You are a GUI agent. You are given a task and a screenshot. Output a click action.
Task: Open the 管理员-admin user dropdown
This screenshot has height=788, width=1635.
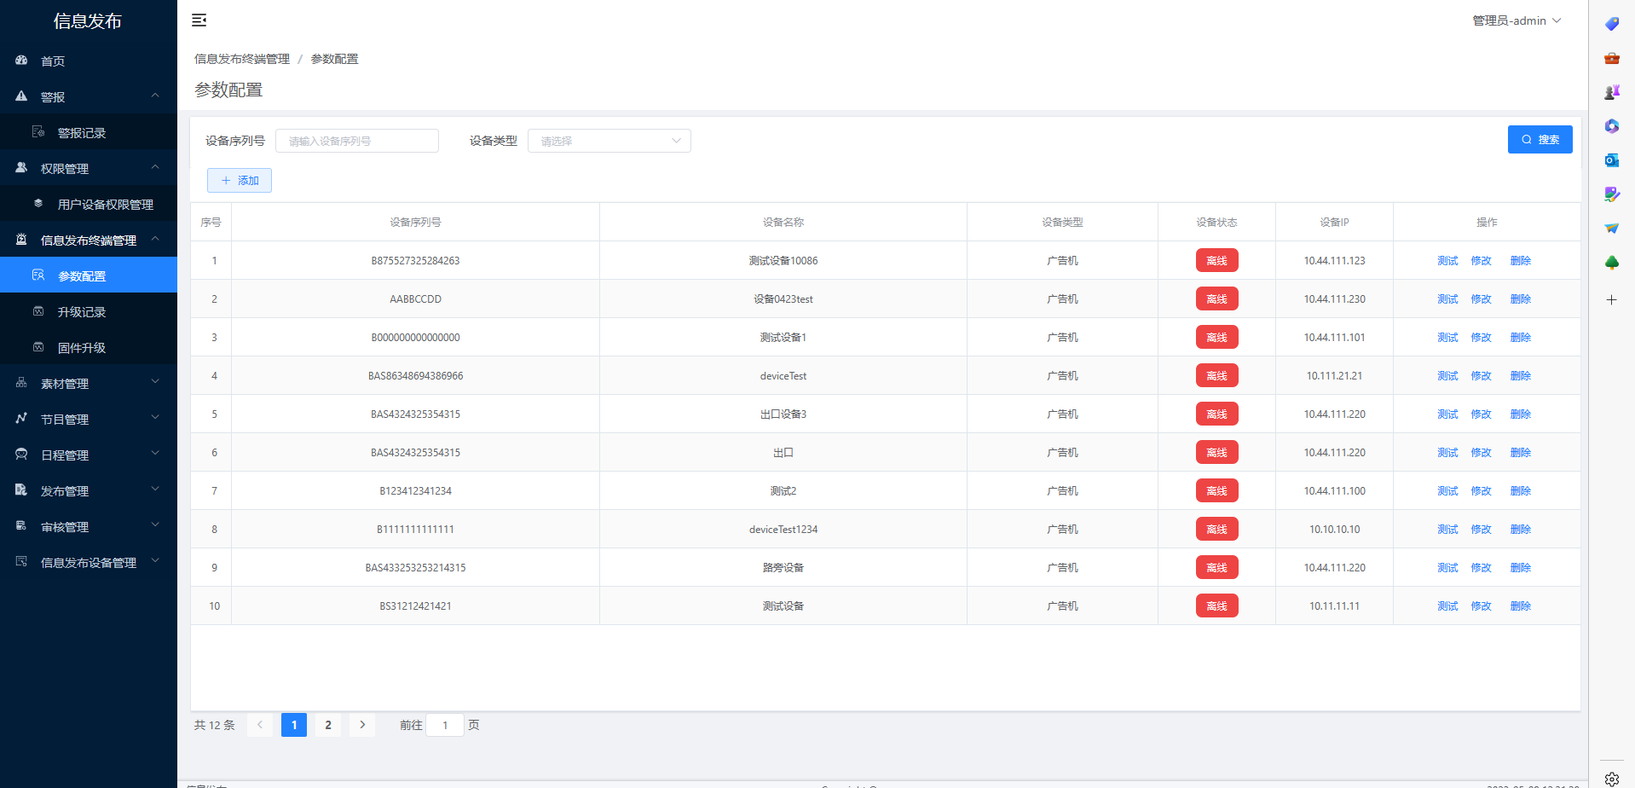[1517, 20]
